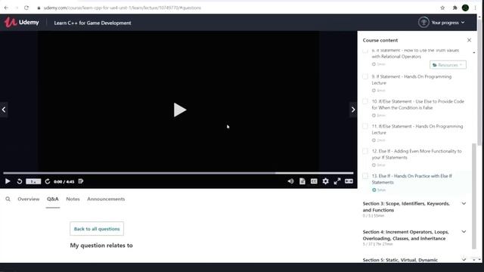Image resolution: width=484 pixels, height=272 pixels.
Task: Open lecture 11 If/Else Hands On Programming
Action: coord(417,129)
